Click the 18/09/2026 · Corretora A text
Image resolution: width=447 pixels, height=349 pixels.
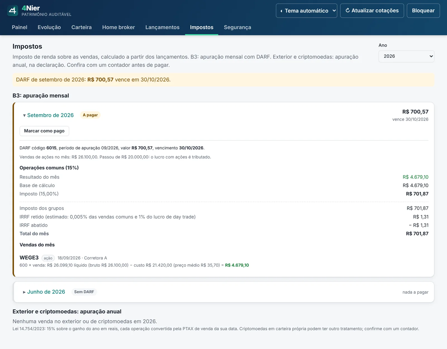tap(82, 258)
